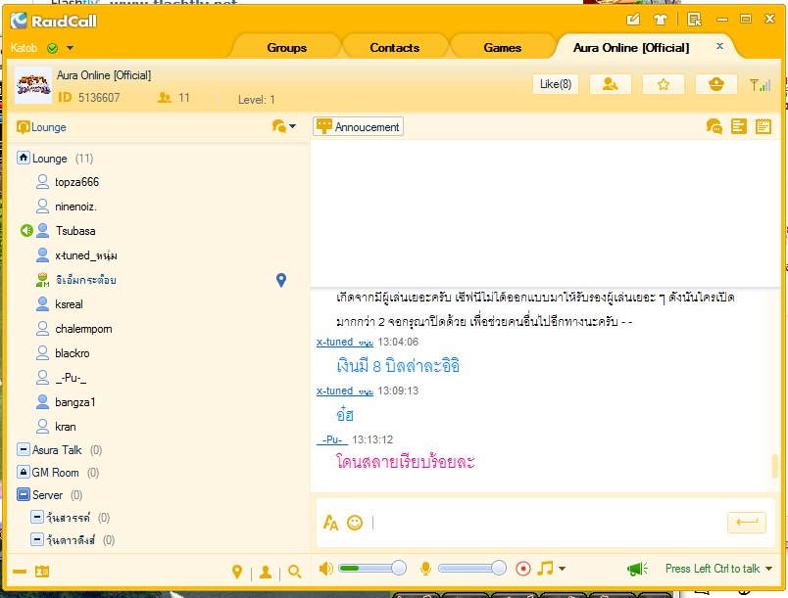Select member topza666

click(x=76, y=182)
